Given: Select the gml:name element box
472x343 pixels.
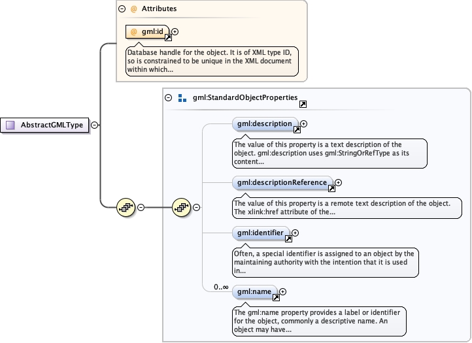Looking at the screenshot, I should click(255, 291).
